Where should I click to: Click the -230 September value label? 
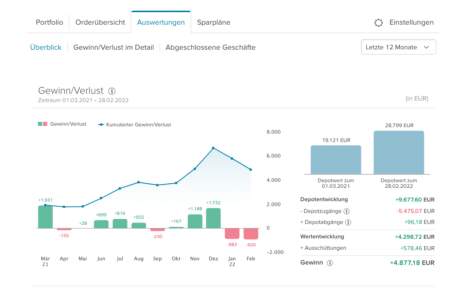[x=157, y=236]
